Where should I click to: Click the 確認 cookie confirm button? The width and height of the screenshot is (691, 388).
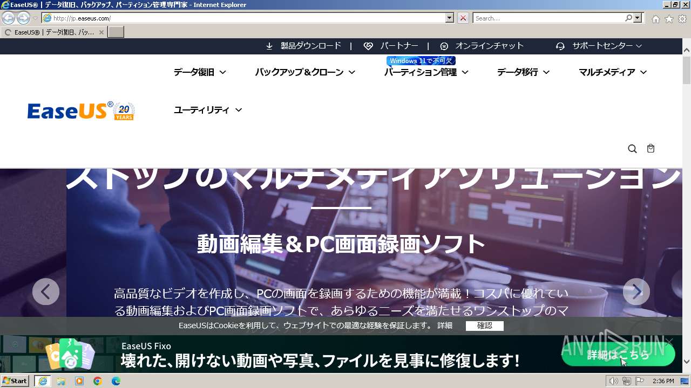[485, 325]
